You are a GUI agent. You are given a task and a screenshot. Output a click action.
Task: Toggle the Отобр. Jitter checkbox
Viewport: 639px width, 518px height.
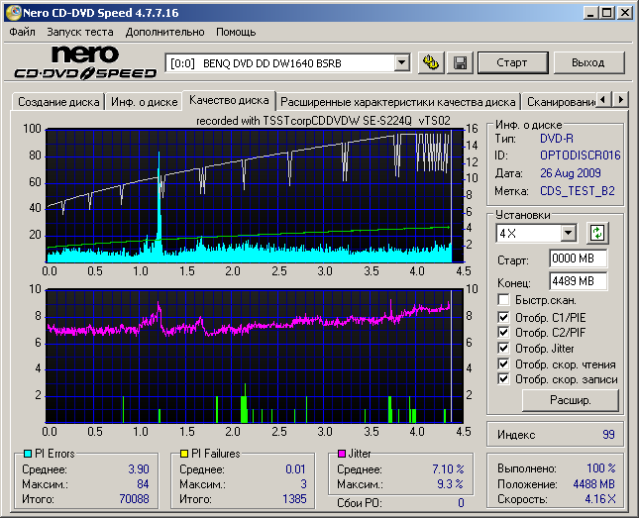point(504,348)
